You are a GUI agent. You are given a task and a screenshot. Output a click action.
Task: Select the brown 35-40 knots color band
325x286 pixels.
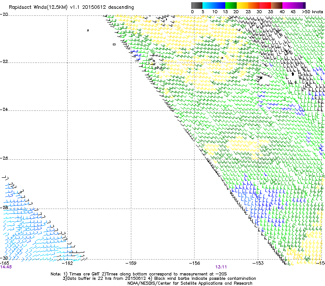coord(277,5)
